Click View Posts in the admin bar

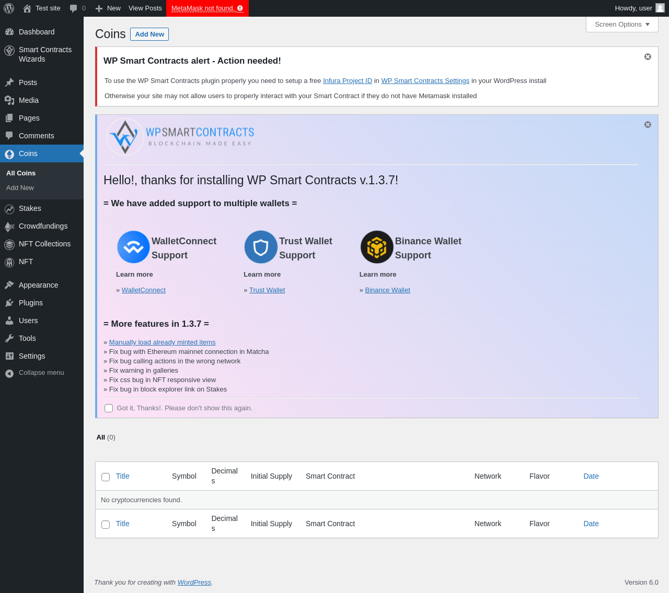tap(145, 8)
